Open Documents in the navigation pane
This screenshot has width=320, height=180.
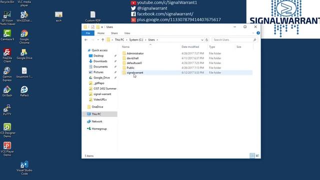coord(100,66)
